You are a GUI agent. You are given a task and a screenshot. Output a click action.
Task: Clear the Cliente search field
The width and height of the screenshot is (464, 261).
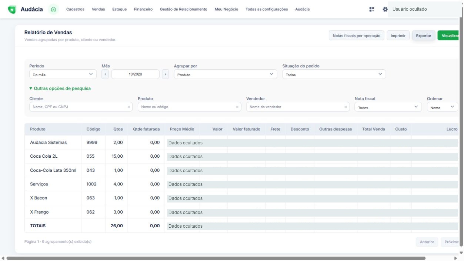pyautogui.click(x=129, y=107)
